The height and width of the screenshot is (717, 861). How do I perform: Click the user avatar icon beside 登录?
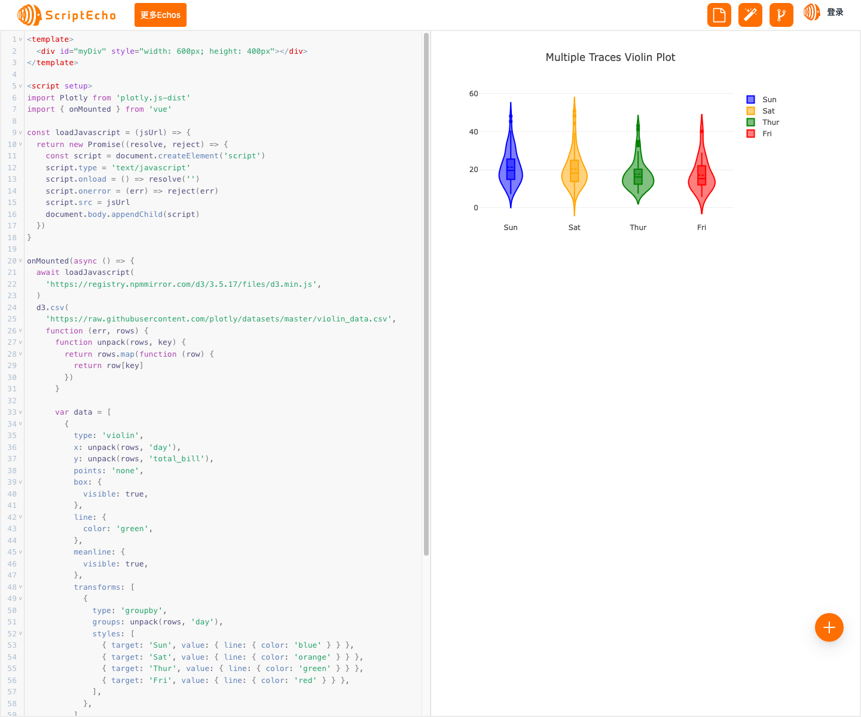812,12
